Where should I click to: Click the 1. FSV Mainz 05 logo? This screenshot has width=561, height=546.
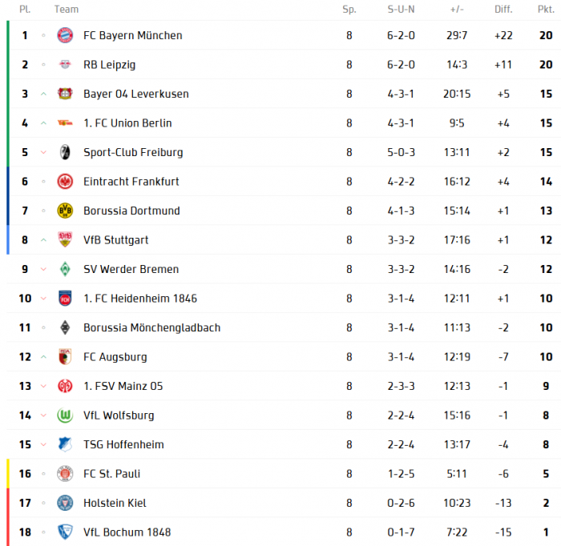click(x=65, y=386)
